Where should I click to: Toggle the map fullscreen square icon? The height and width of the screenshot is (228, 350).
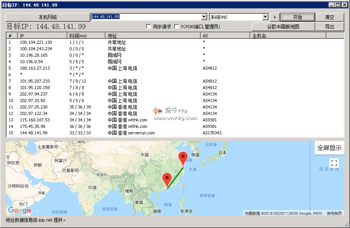coord(334,163)
